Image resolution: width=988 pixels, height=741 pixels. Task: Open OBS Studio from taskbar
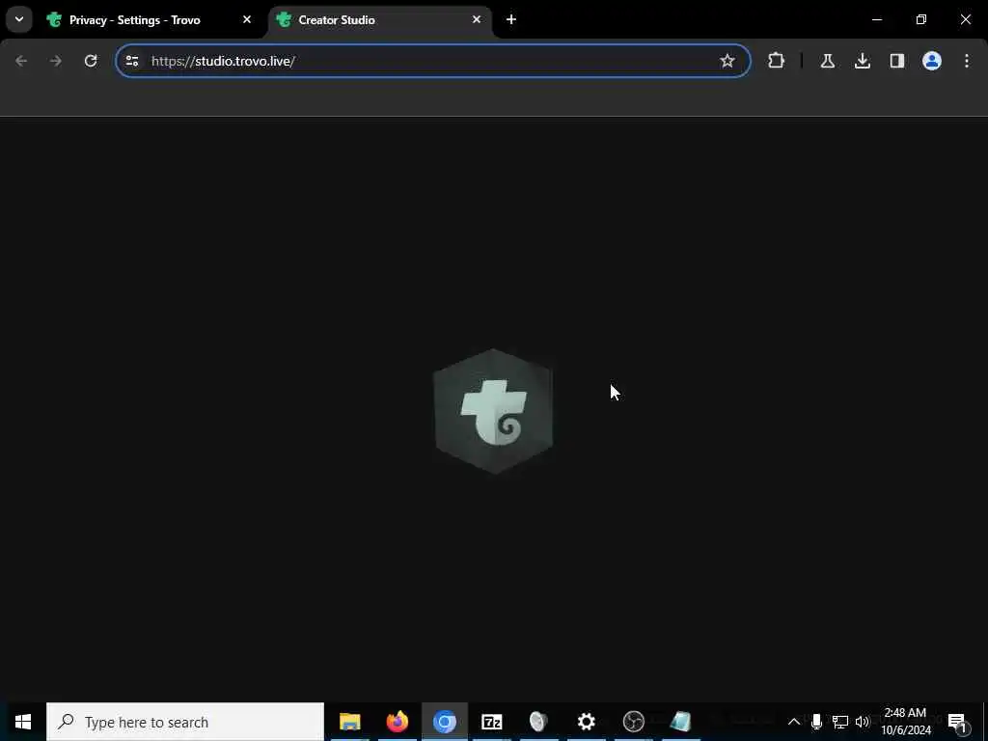click(633, 722)
